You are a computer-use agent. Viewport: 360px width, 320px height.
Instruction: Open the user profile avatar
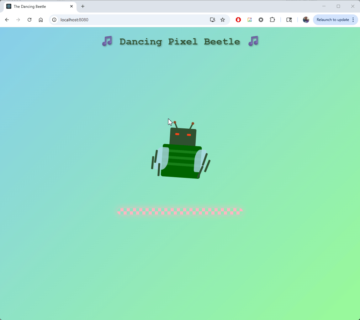click(306, 20)
